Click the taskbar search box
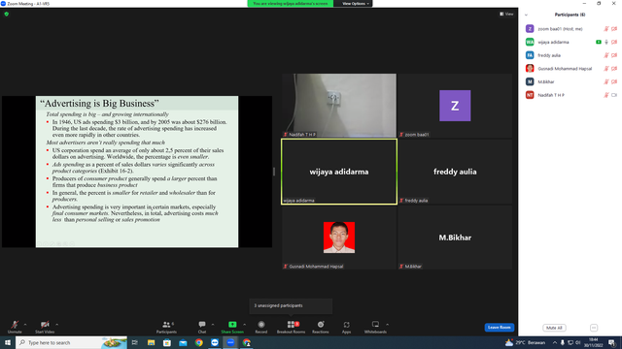 pos(71,342)
